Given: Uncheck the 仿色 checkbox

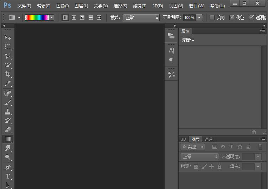Looking at the screenshot, I should point(232,17).
